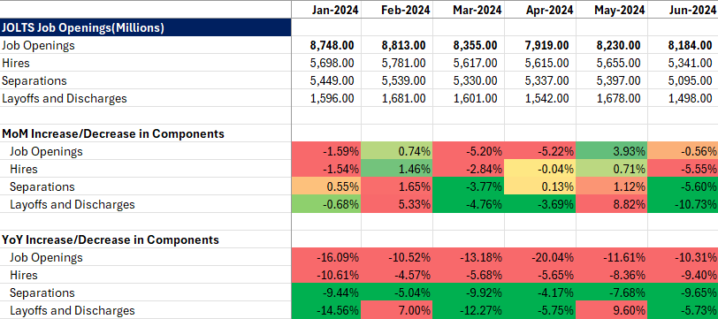718x319 pixels.
Task: Select the cell showing 8,184.00
Action: 683,45
